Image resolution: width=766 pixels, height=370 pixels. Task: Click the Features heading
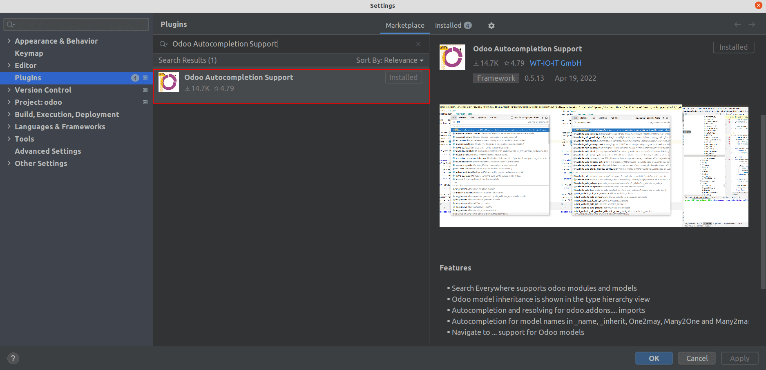click(x=456, y=268)
